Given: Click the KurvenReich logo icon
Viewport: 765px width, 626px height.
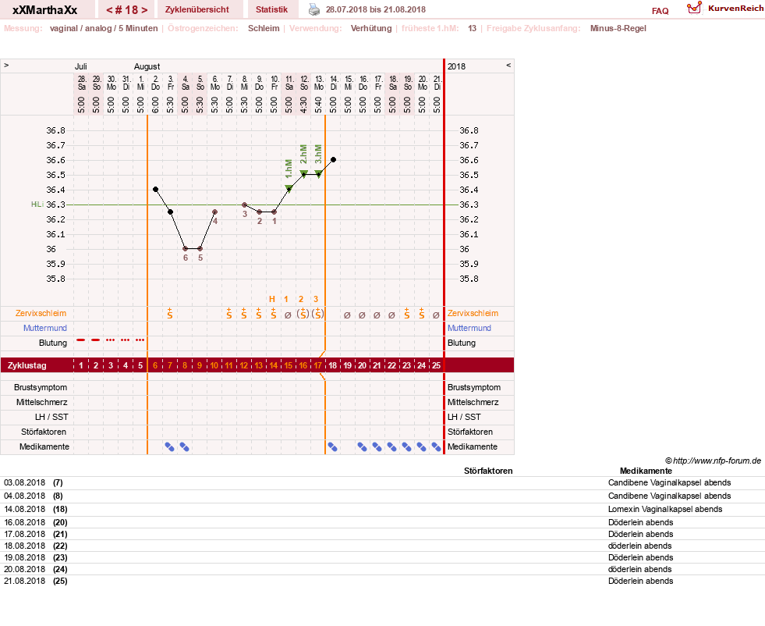Looking at the screenshot, I should click(x=694, y=8).
